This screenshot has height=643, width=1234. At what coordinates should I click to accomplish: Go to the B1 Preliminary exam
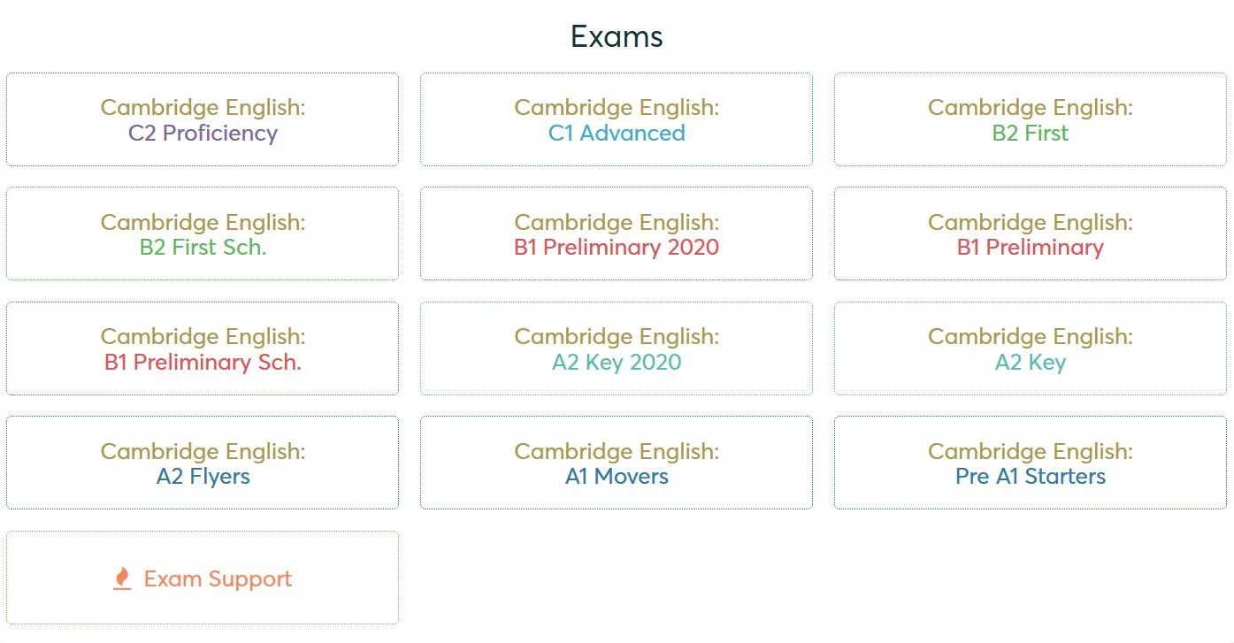tap(1030, 248)
